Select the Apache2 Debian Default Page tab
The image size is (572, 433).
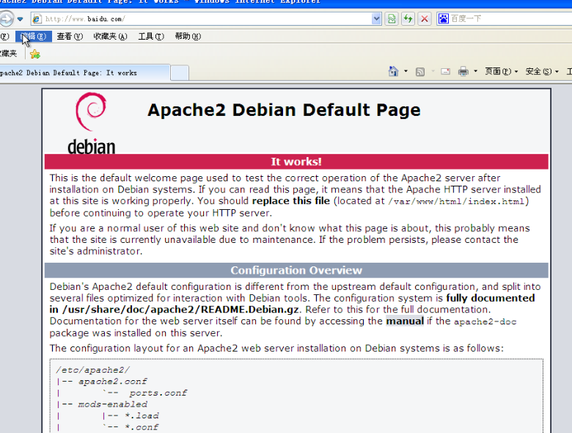click(x=84, y=73)
